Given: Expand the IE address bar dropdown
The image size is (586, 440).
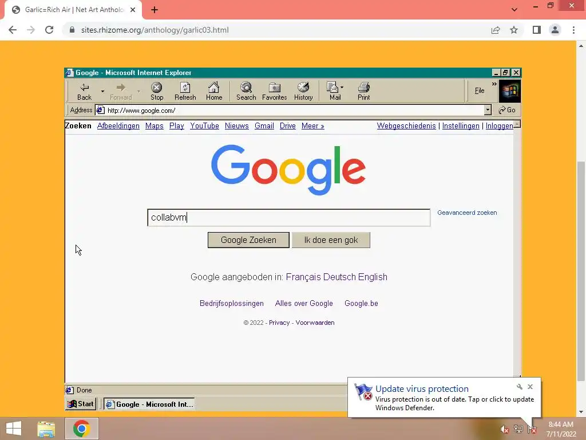Looking at the screenshot, I should pos(488,110).
